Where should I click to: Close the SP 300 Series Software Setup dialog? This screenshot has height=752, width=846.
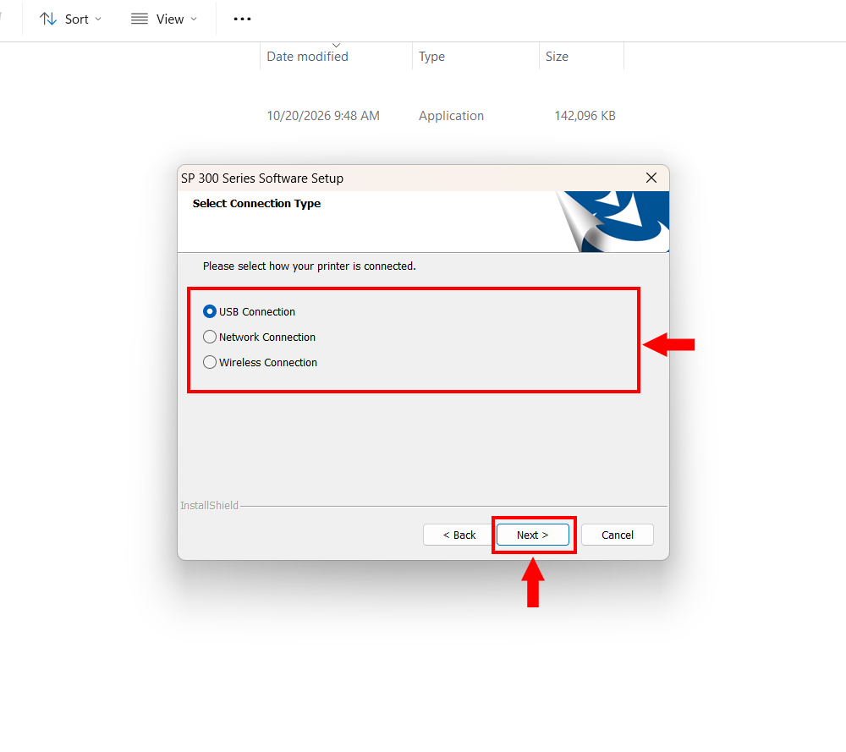(x=651, y=178)
